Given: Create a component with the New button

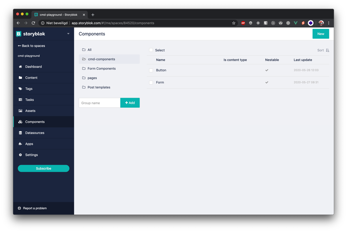Looking at the screenshot, I should coord(320,34).
